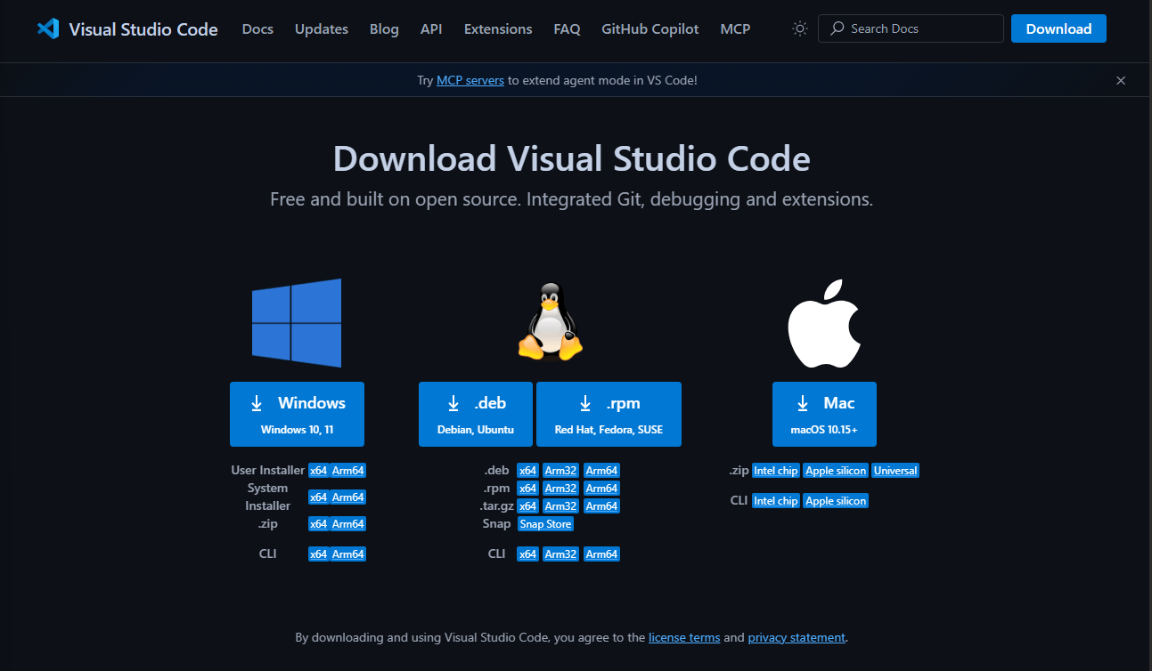Select Linux CLI Arm64
Screen dimensions: 1152x671
(601, 554)
